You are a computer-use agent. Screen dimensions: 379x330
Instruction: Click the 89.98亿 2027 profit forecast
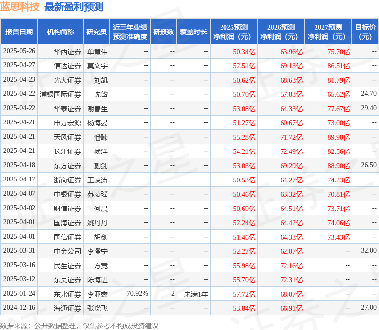339,137
